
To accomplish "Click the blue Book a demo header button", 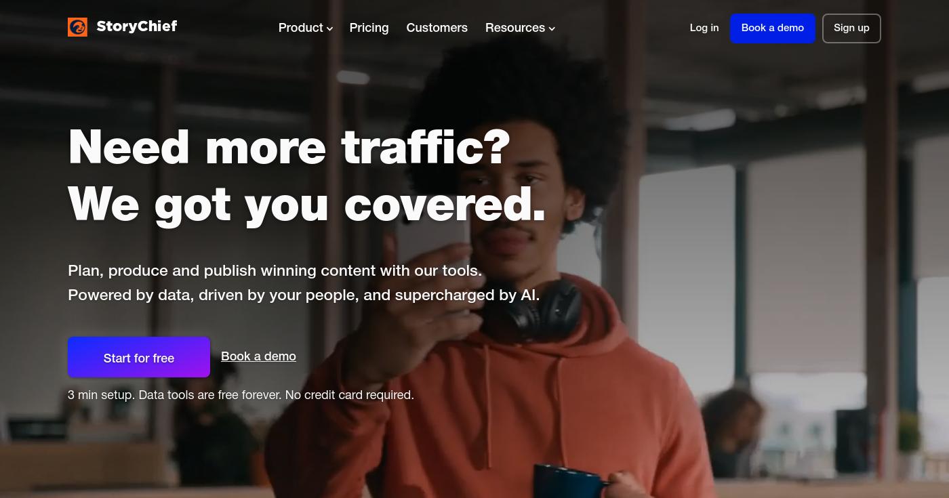I will pos(773,28).
